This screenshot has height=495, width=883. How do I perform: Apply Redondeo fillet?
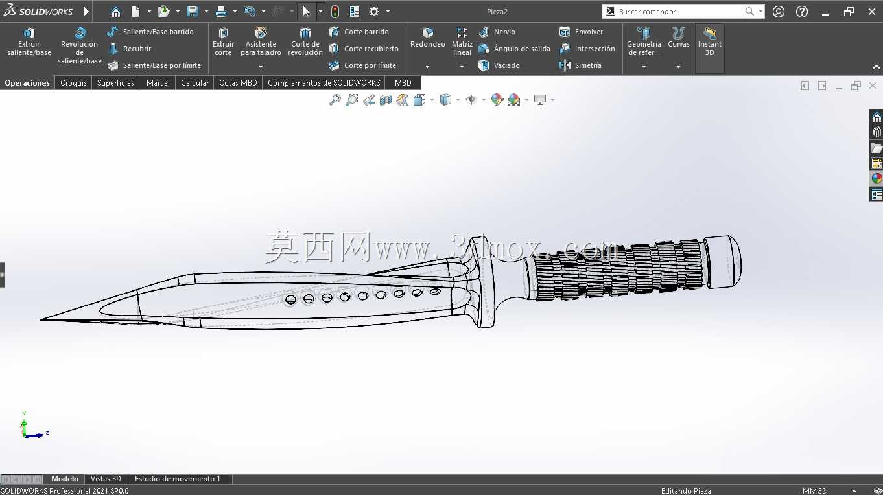(428, 38)
